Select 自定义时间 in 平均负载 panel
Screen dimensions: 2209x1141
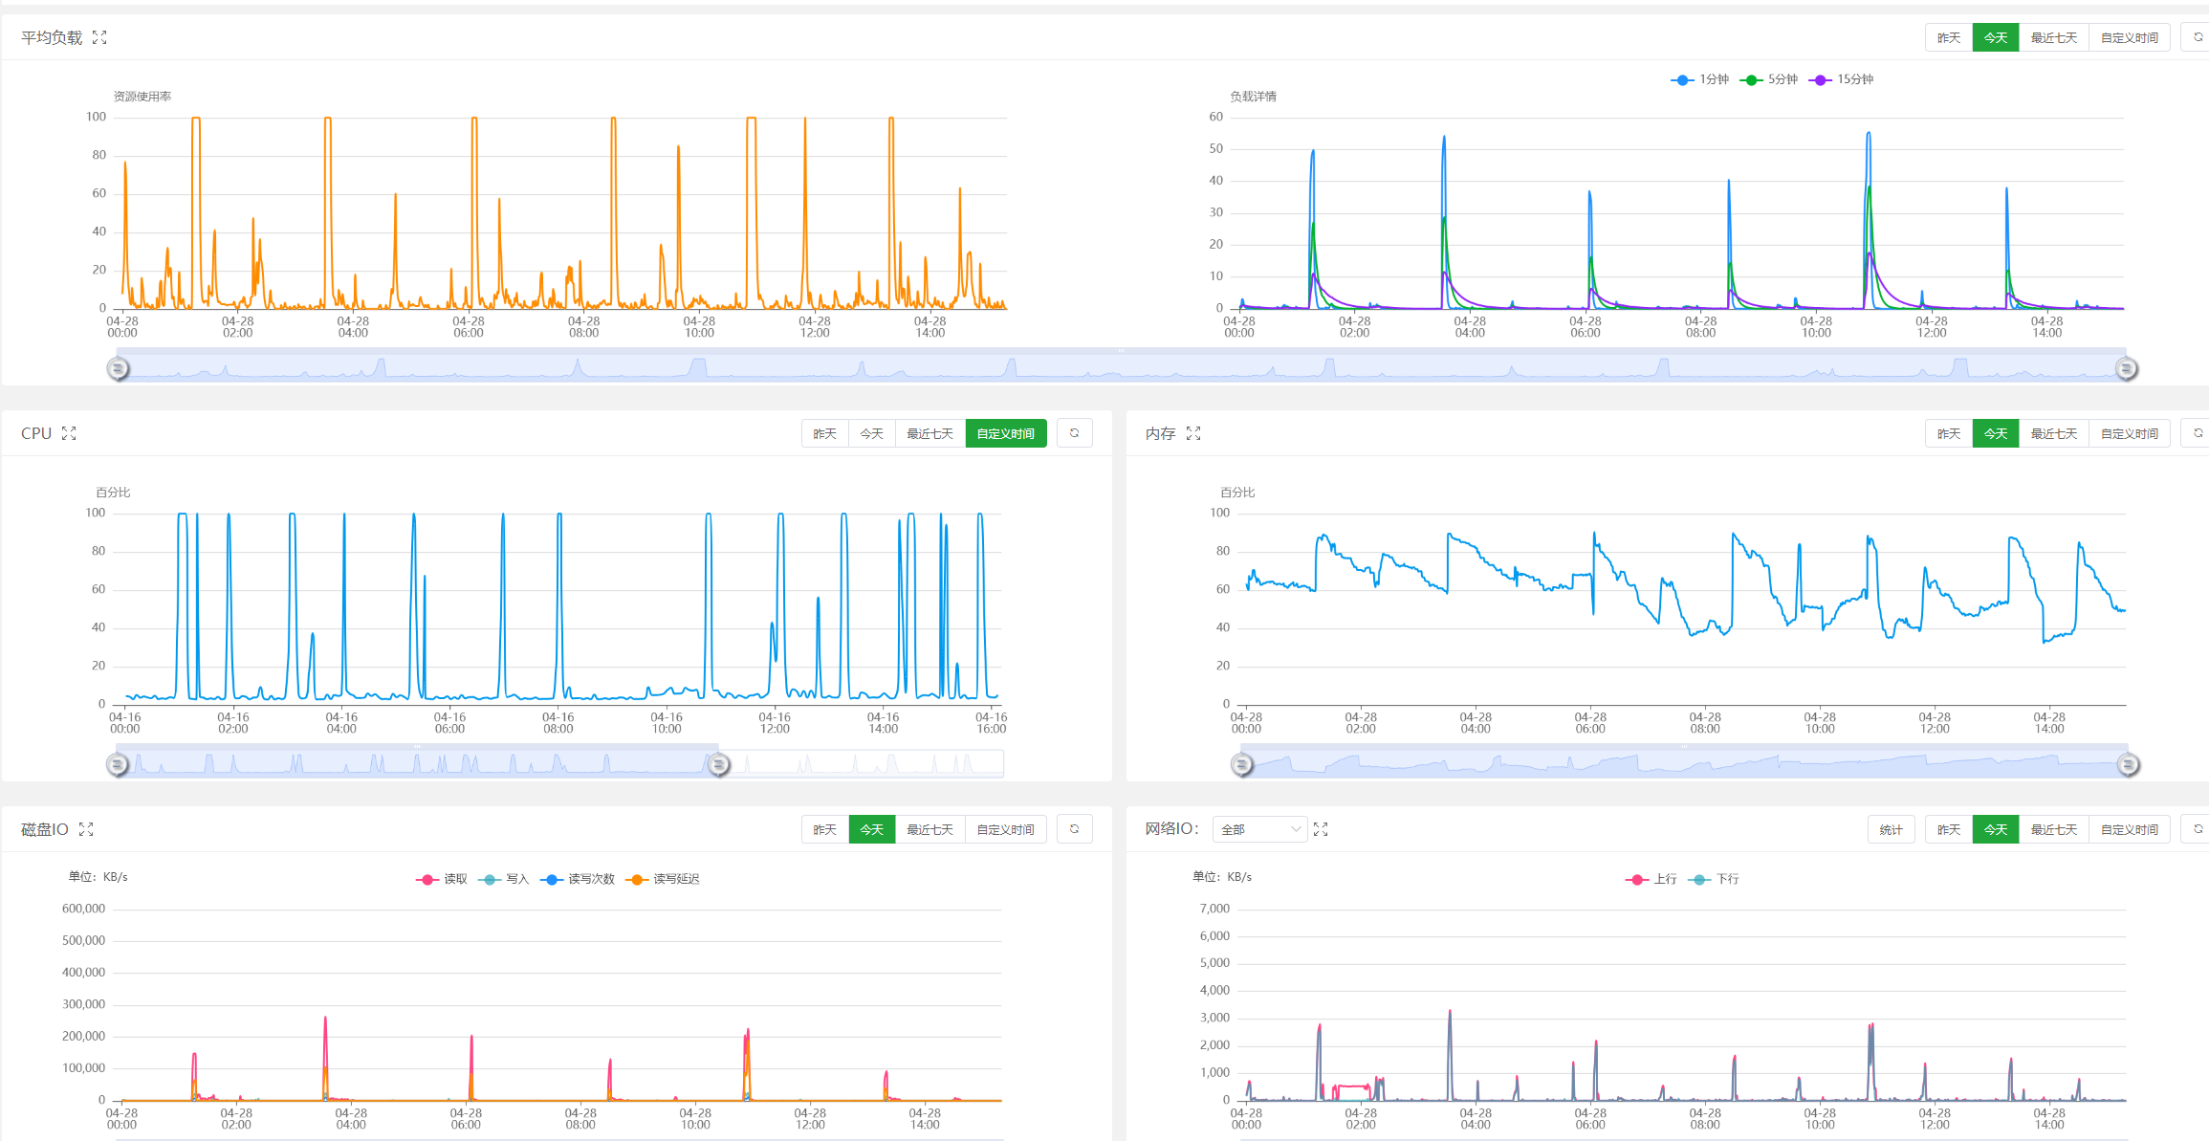[x=2130, y=37]
